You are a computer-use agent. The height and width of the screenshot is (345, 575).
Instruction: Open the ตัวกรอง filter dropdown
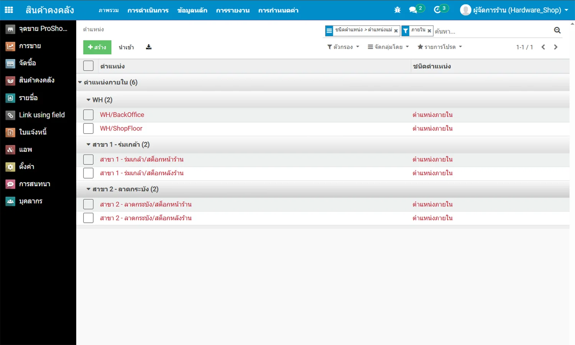pos(343,47)
